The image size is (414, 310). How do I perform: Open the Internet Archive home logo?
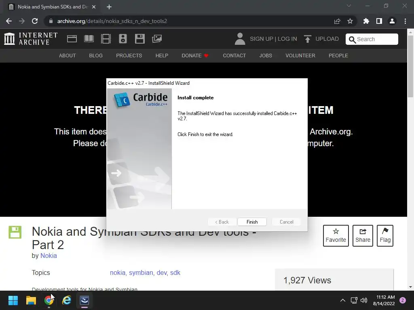pyautogui.click(x=31, y=39)
